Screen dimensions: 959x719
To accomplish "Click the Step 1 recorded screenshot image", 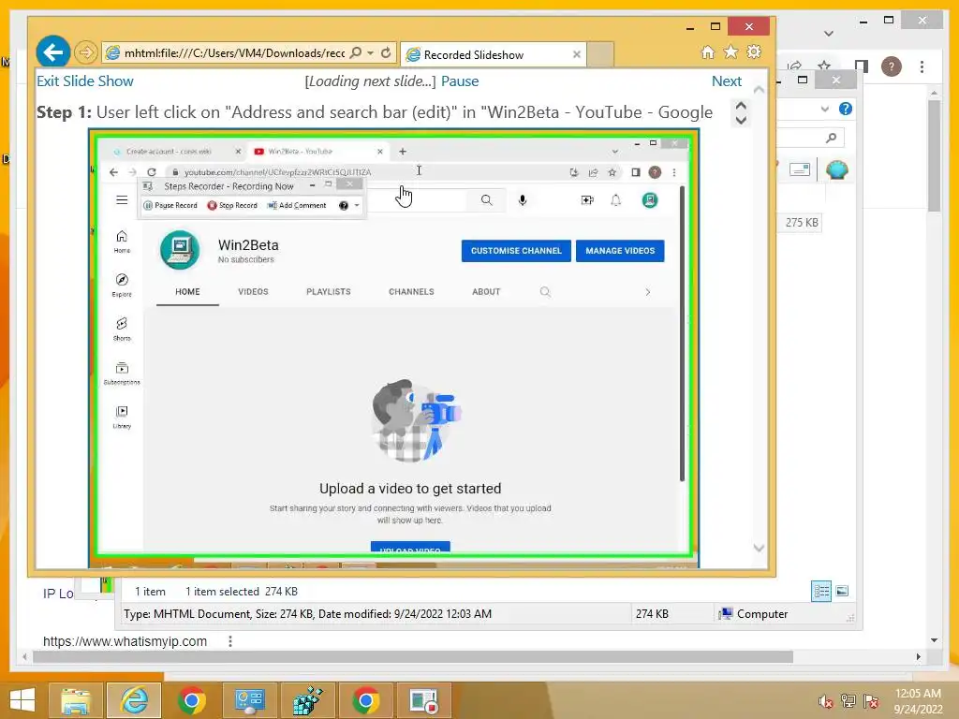I will point(394,348).
